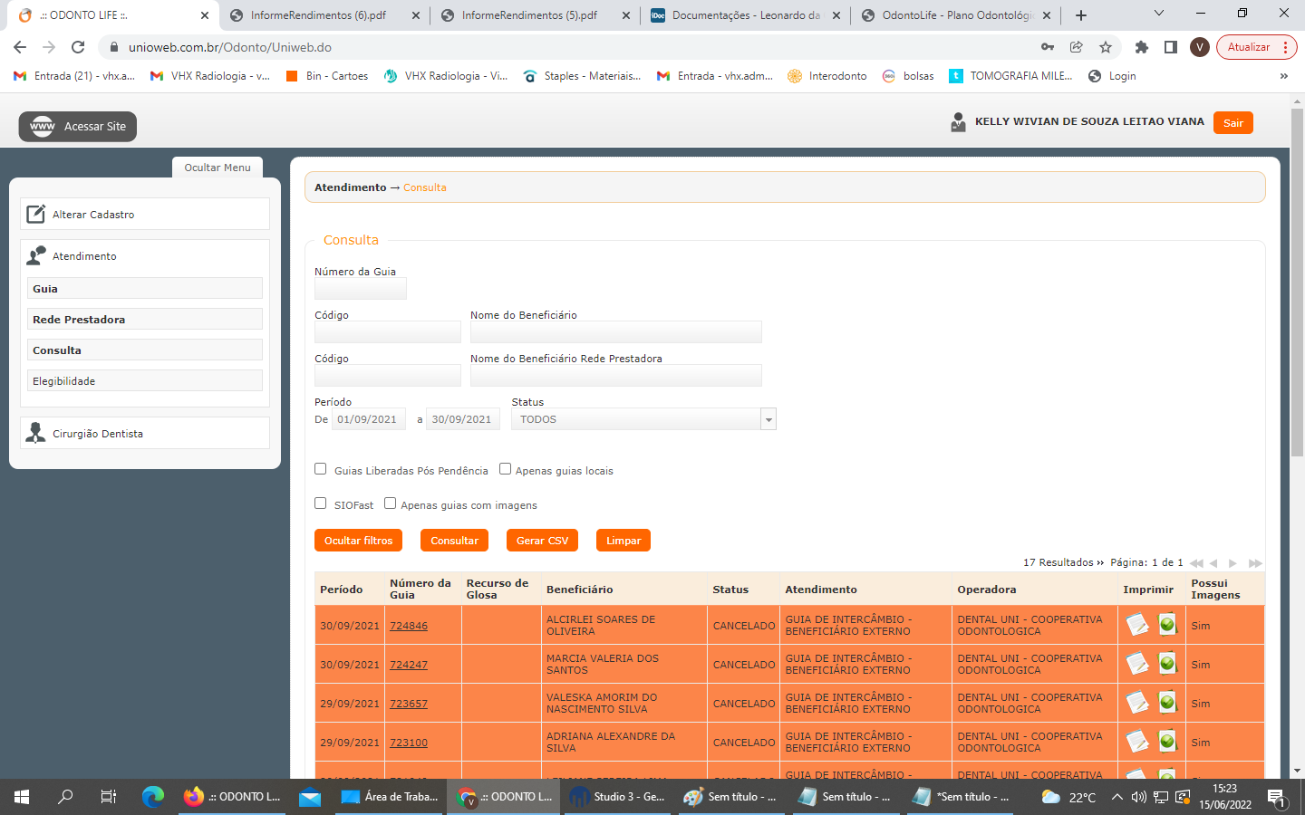Bookmark this page with star icon
This screenshot has width=1305, height=815.
pos(1105,47)
